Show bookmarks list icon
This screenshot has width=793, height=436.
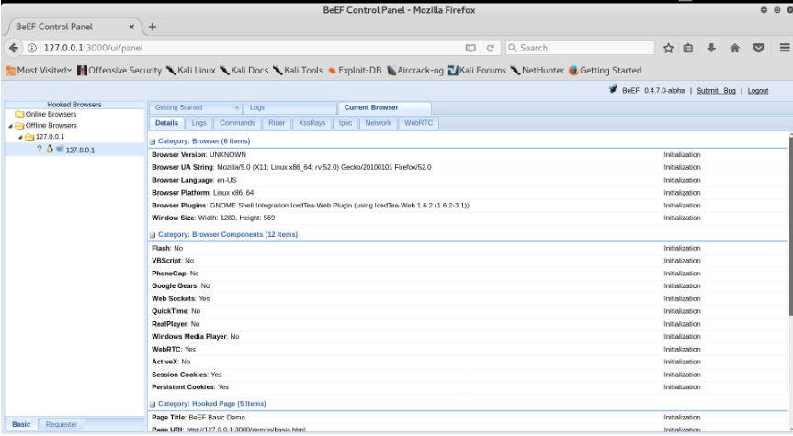pyautogui.click(x=688, y=48)
